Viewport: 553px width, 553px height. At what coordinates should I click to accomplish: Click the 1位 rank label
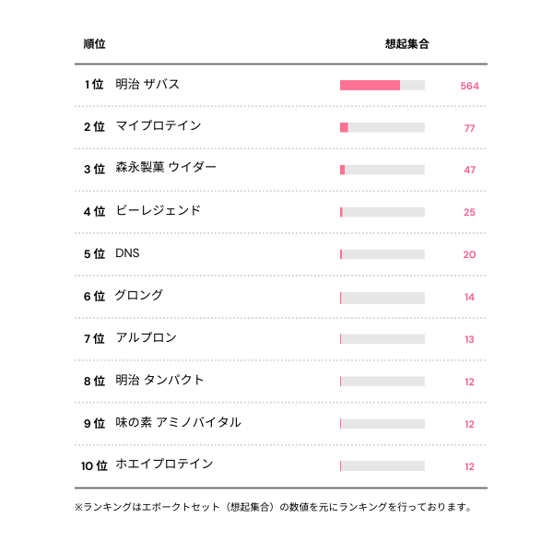pyautogui.click(x=93, y=85)
